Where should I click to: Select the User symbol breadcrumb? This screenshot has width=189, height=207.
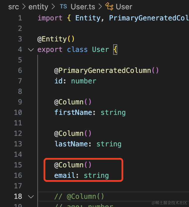click(x=124, y=7)
